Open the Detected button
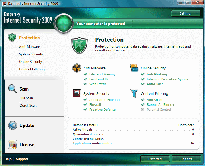 coord(155,159)
